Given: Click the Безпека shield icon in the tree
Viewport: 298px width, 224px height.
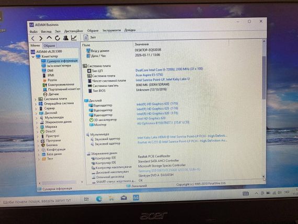Looking at the screenshot, I should pos(43,145).
